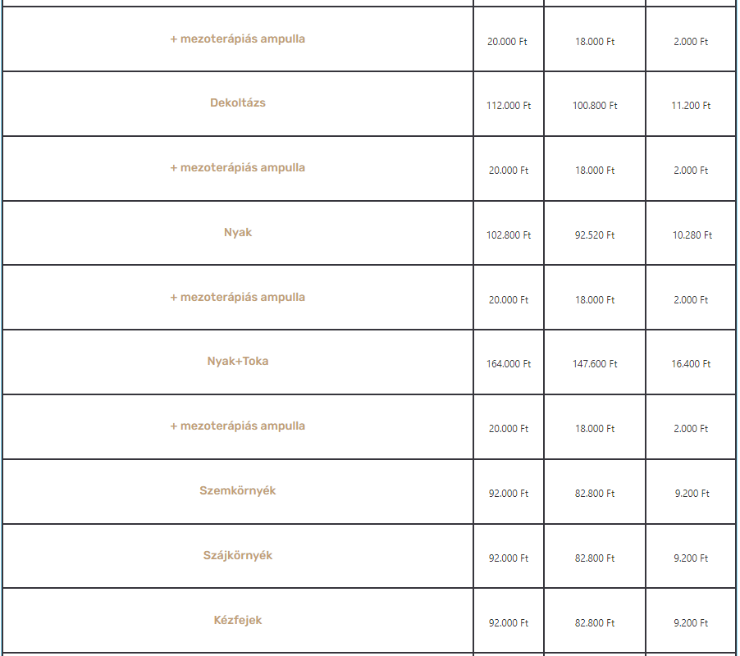
Task: Select the 147.600 Ft discounted price
Action: (595, 364)
